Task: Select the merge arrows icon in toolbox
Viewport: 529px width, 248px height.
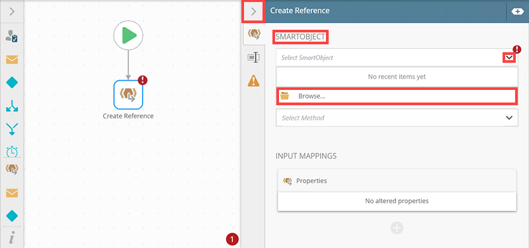Action: 12,129
